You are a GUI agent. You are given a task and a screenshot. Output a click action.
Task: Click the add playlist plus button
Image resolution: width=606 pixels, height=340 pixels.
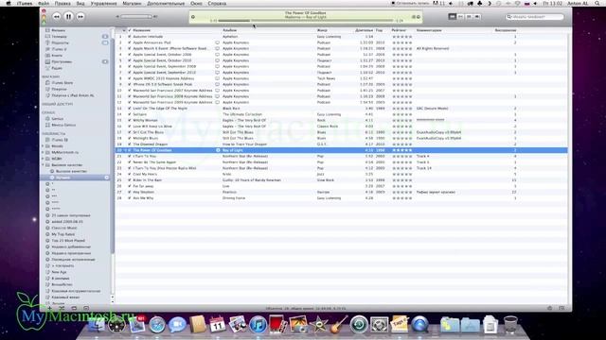point(49,309)
